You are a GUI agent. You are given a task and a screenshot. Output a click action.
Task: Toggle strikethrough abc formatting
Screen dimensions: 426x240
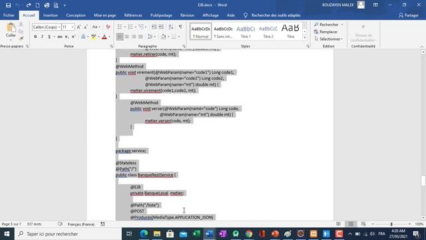click(60, 37)
